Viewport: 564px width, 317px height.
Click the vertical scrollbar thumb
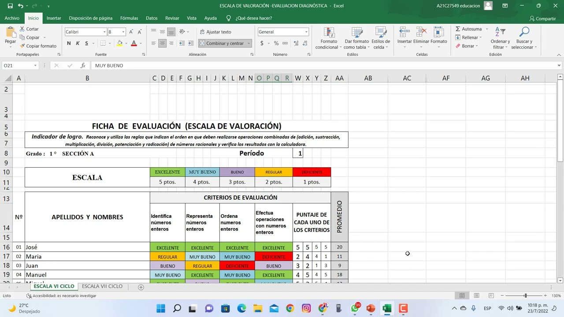(x=560, y=121)
